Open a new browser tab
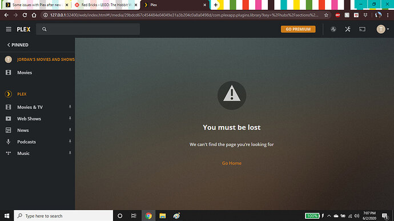Image resolution: width=394 pixels, height=221 pixels. (215, 5)
